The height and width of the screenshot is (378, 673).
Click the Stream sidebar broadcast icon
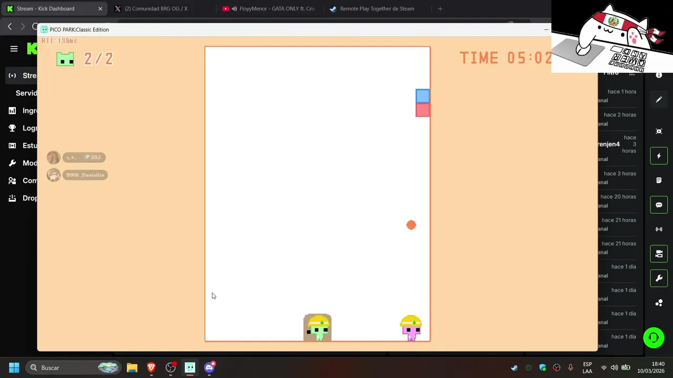[x=13, y=76]
